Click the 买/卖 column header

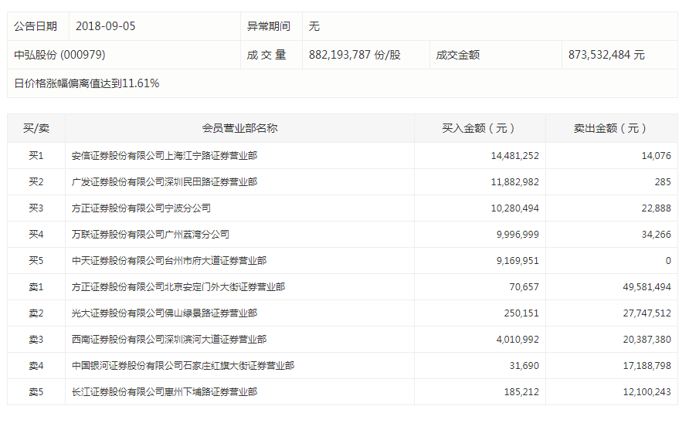[36, 128]
